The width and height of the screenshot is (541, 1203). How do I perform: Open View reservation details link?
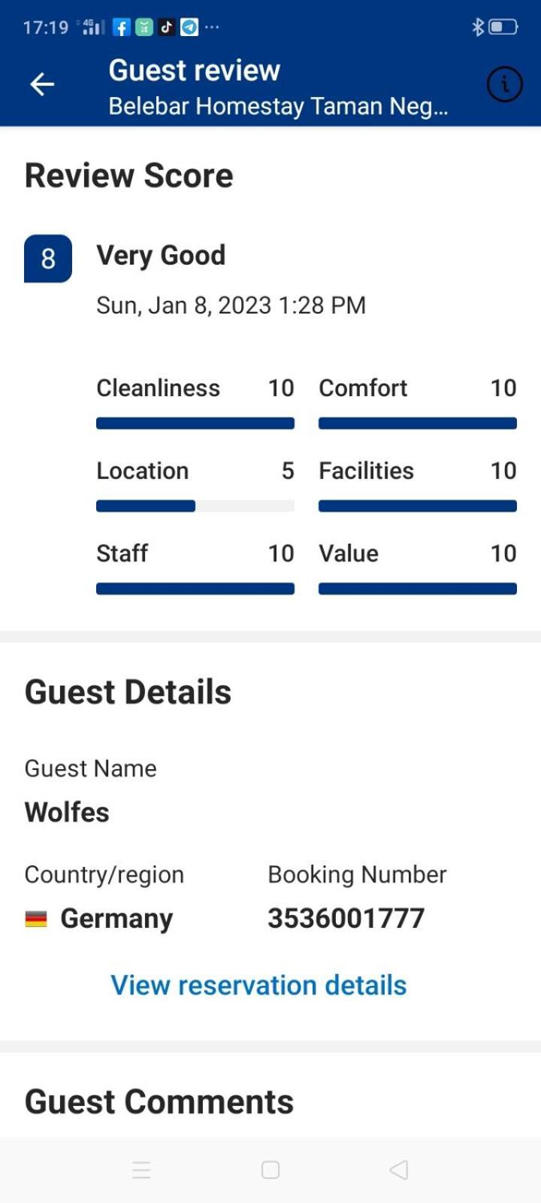click(x=258, y=985)
